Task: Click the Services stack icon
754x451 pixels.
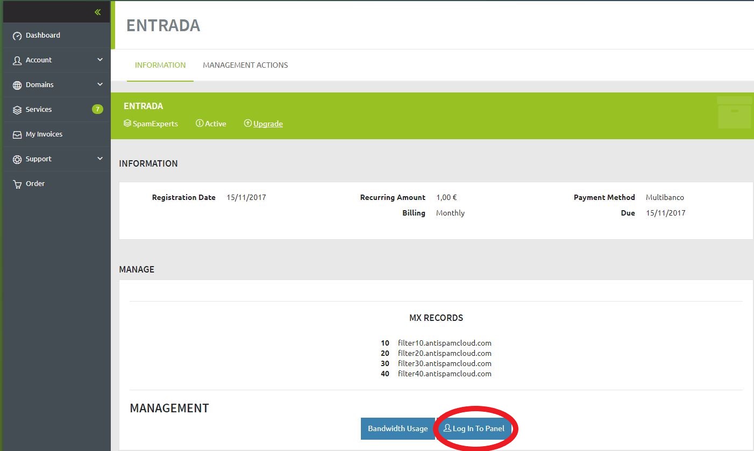Action: tap(17, 110)
